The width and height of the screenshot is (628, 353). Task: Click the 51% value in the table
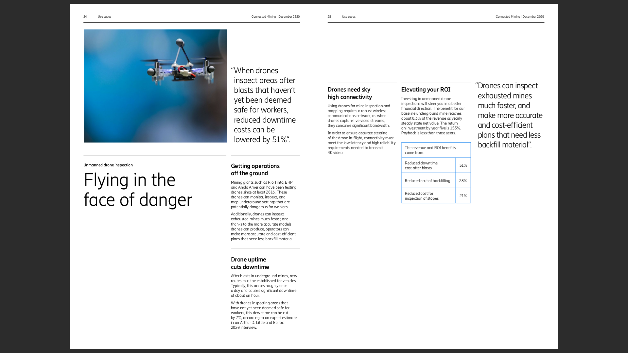(463, 165)
